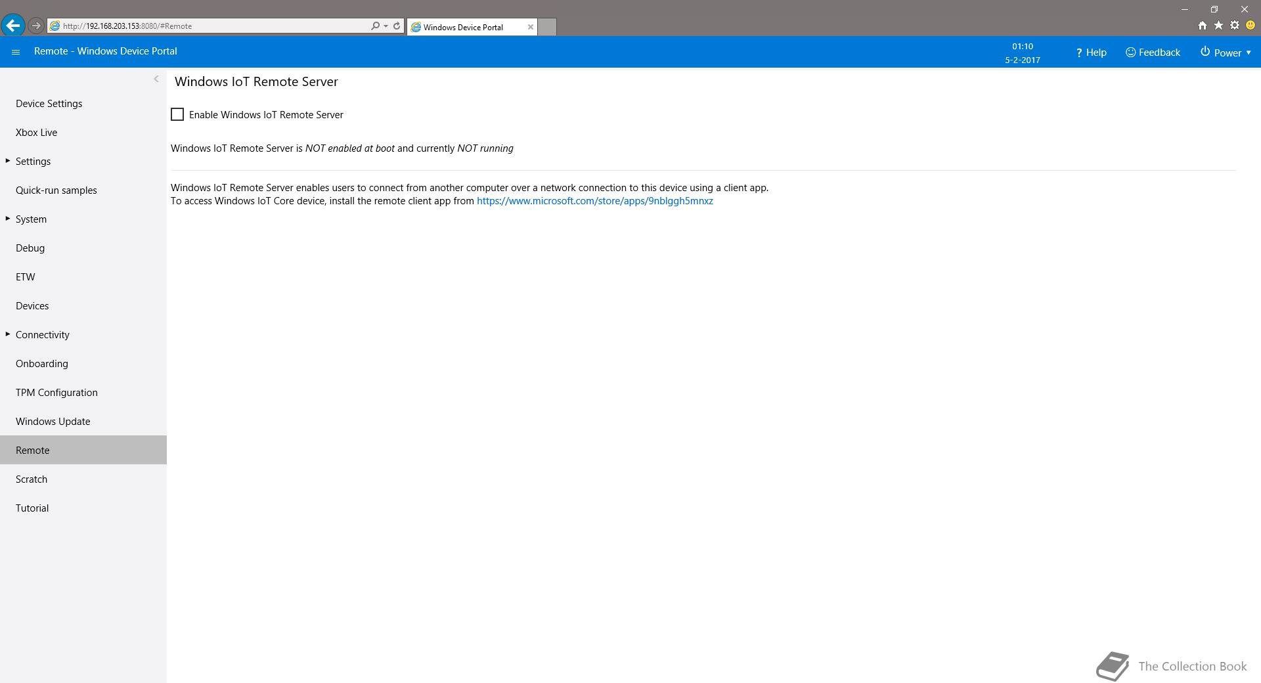Viewport: 1261px width, 683px height.
Task: Click the browser smiley feedback icon
Action: point(1250,26)
